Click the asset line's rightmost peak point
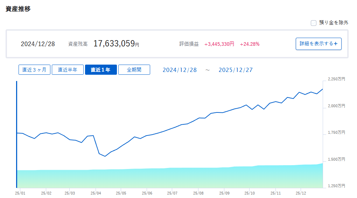Screen dimensions: 357x198 (x=322, y=89)
